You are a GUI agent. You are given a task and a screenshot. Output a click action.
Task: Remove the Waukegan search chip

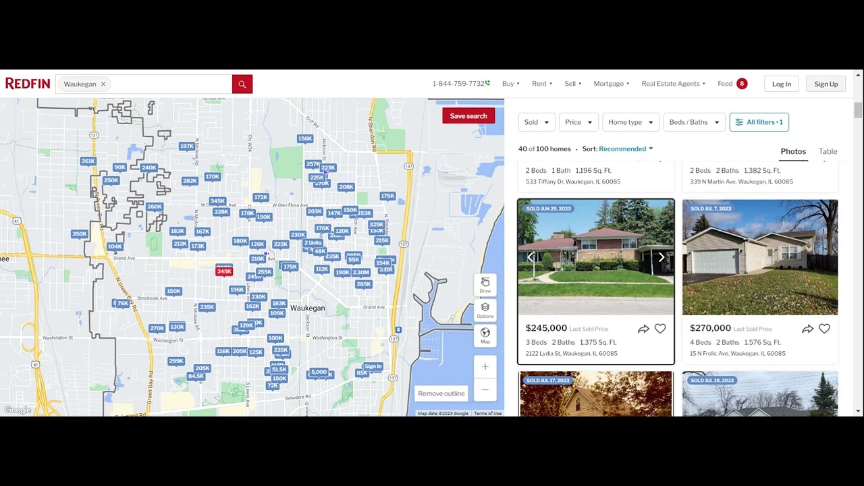[103, 84]
